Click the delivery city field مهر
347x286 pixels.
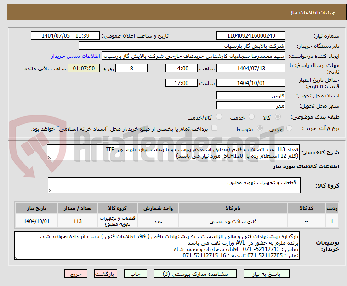coord(251,105)
